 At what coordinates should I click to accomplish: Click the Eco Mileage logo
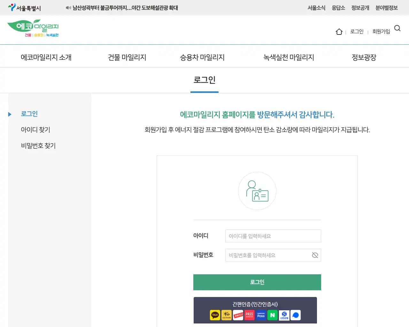(33, 29)
